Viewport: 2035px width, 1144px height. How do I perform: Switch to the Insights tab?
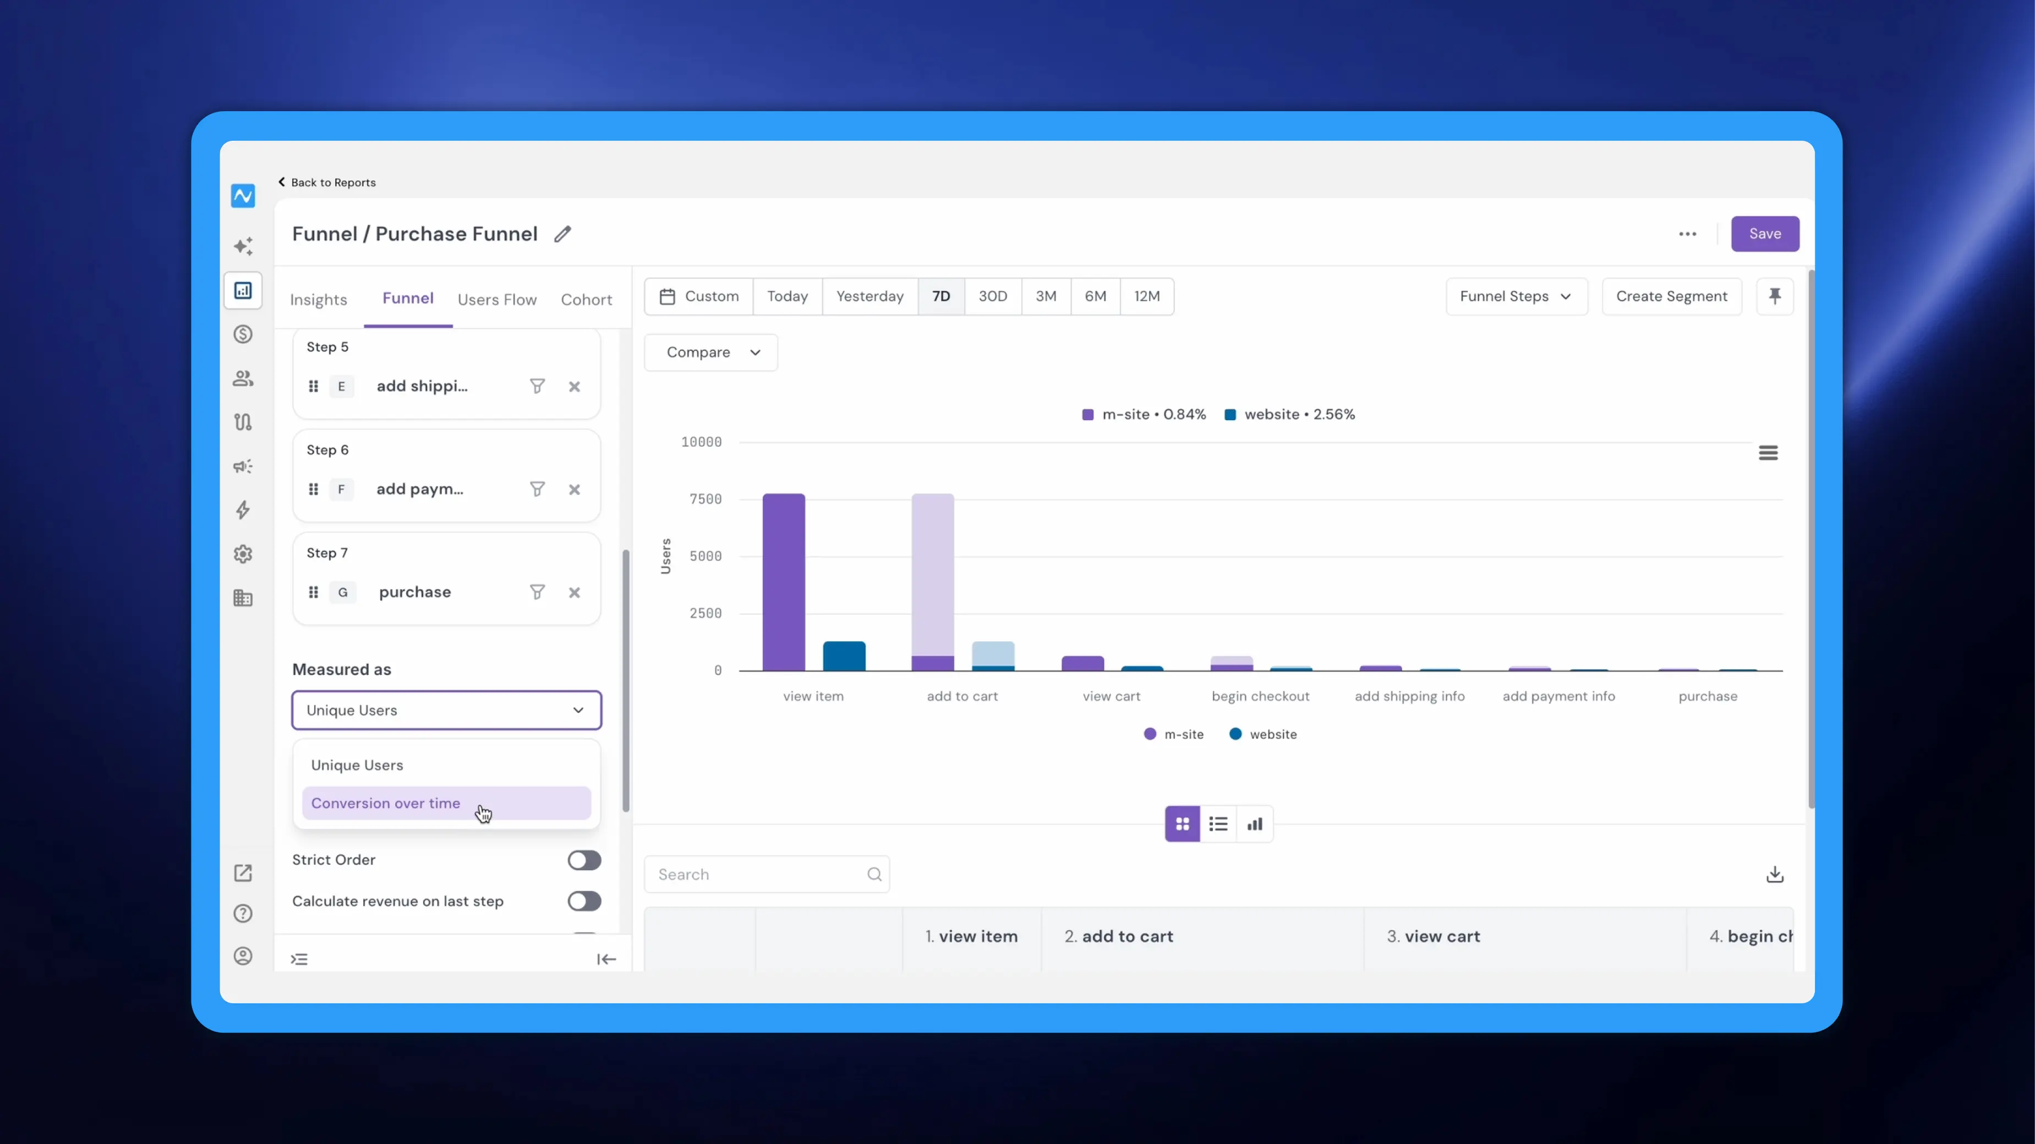[x=319, y=299]
